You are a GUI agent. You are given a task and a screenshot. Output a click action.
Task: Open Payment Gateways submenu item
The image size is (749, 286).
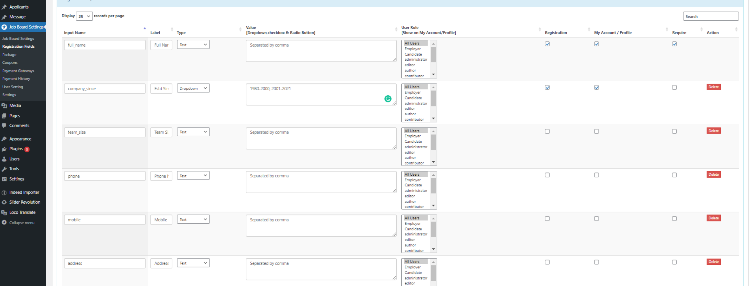tap(18, 71)
